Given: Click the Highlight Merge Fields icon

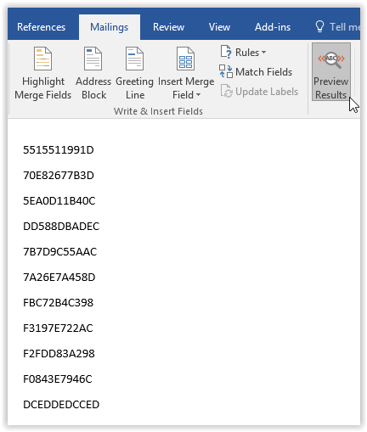Looking at the screenshot, I should point(42,59).
